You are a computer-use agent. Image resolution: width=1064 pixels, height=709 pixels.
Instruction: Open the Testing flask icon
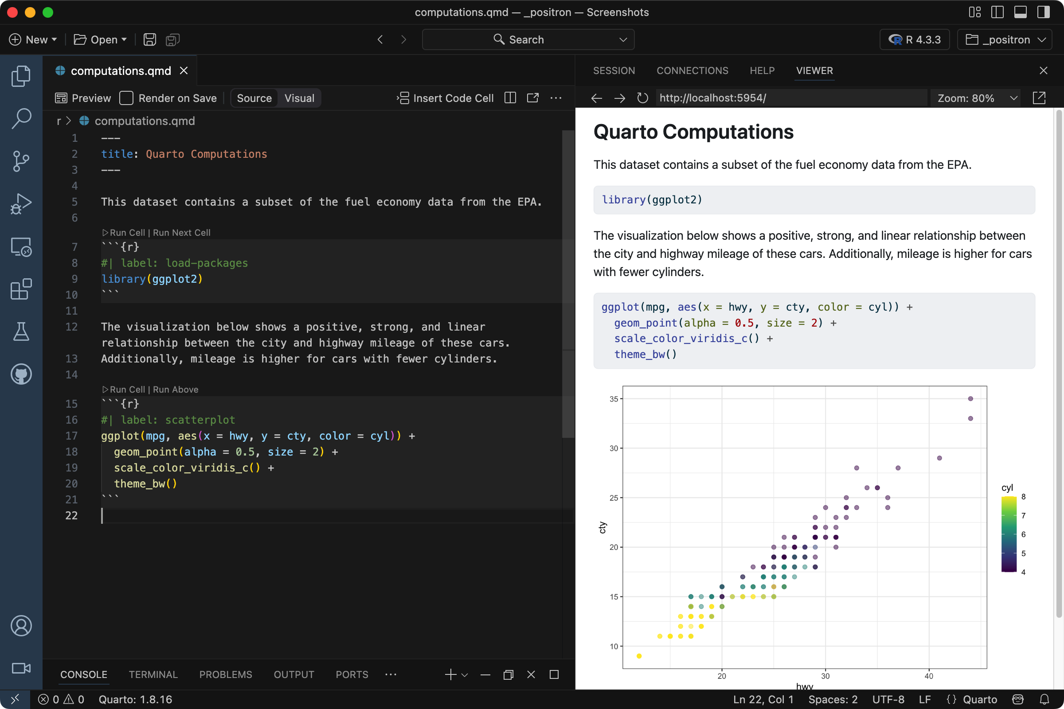point(21,331)
